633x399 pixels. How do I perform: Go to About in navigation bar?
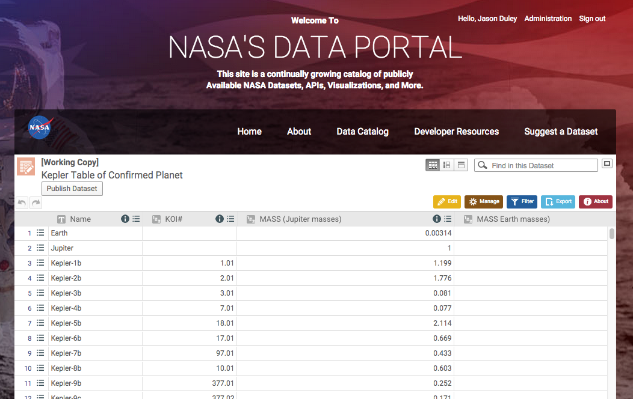pos(299,132)
